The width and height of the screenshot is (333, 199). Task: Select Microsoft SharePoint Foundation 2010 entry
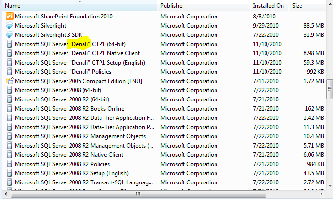[x=64, y=17]
